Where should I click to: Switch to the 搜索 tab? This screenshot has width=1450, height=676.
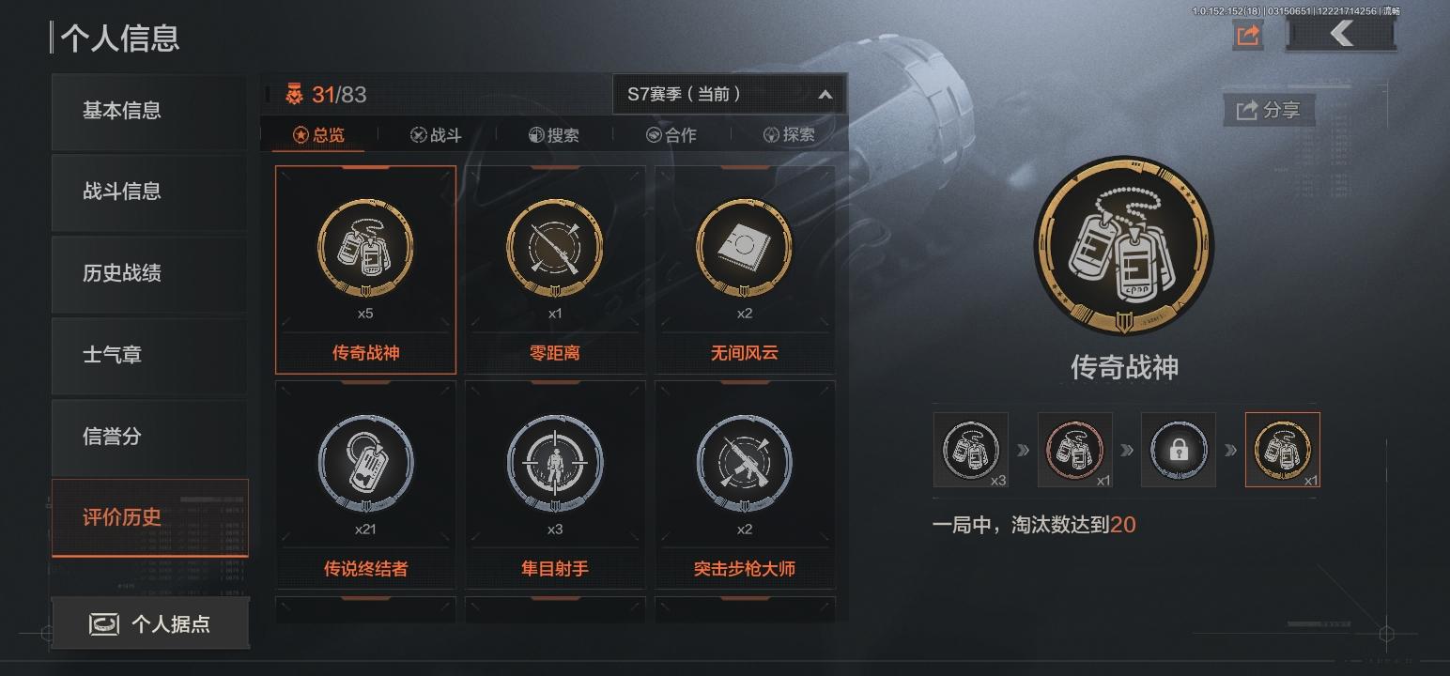tap(553, 135)
